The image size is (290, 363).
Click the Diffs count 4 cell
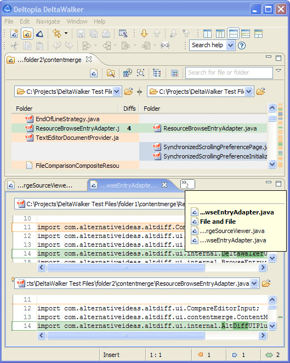point(129,128)
